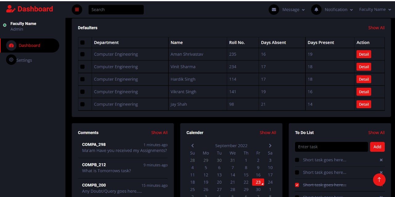
Task: View details for Jay Shah
Action: [364, 104]
